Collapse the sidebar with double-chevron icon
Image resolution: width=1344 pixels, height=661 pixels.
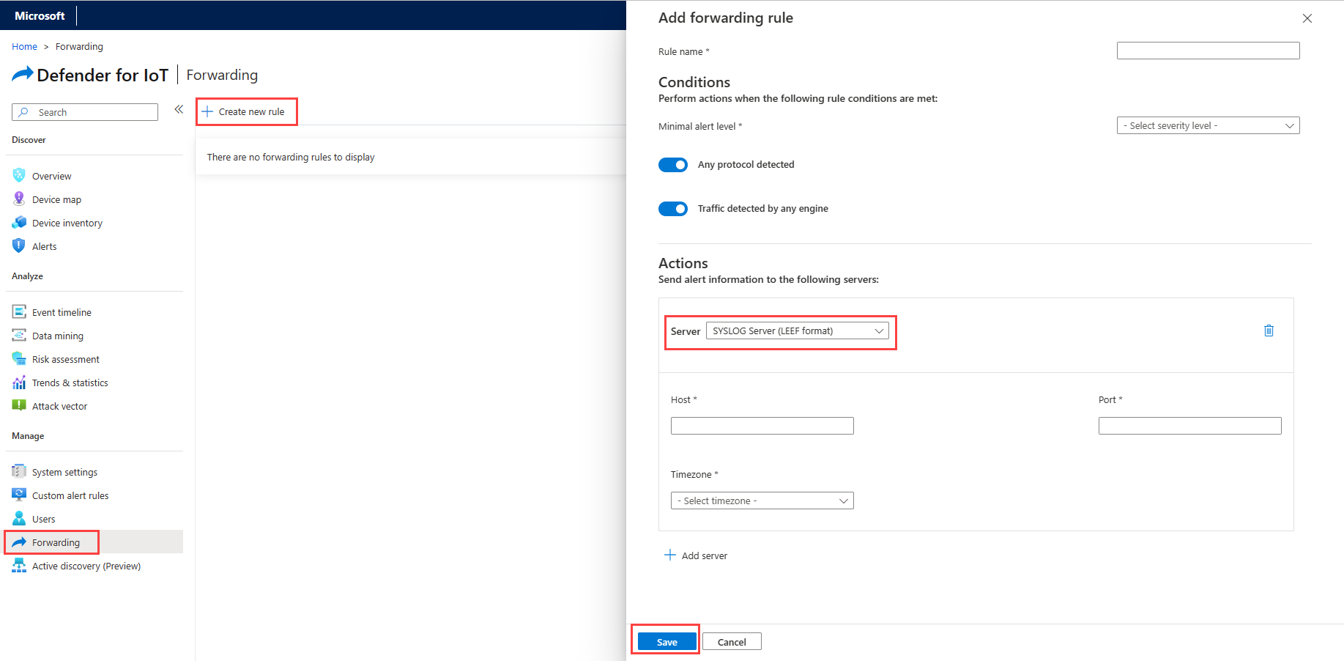(179, 110)
